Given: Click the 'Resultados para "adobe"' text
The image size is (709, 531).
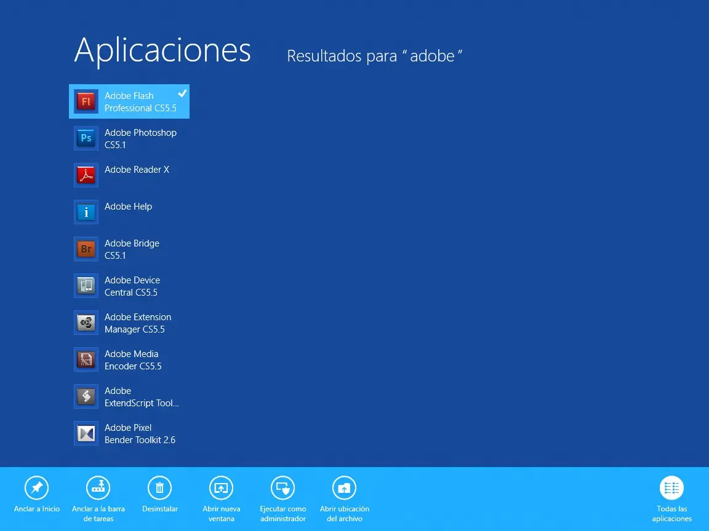Looking at the screenshot, I should 374,56.
